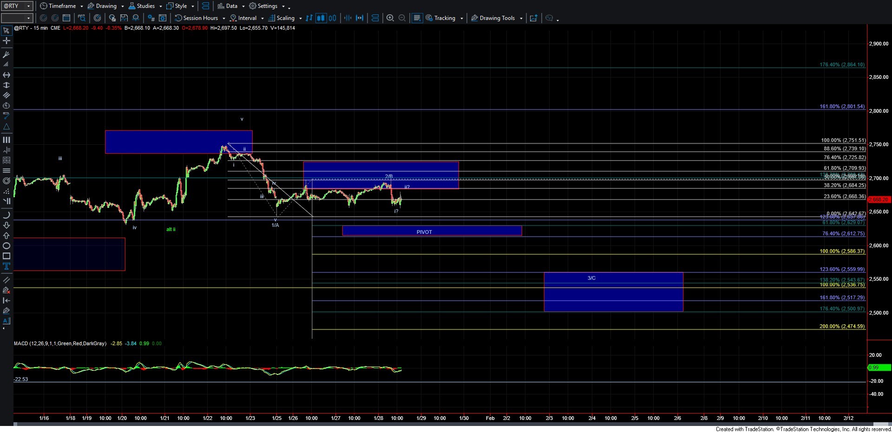The image size is (892, 432).
Task: Select the rectangle drawing tool
Action: (x=7, y=256)
